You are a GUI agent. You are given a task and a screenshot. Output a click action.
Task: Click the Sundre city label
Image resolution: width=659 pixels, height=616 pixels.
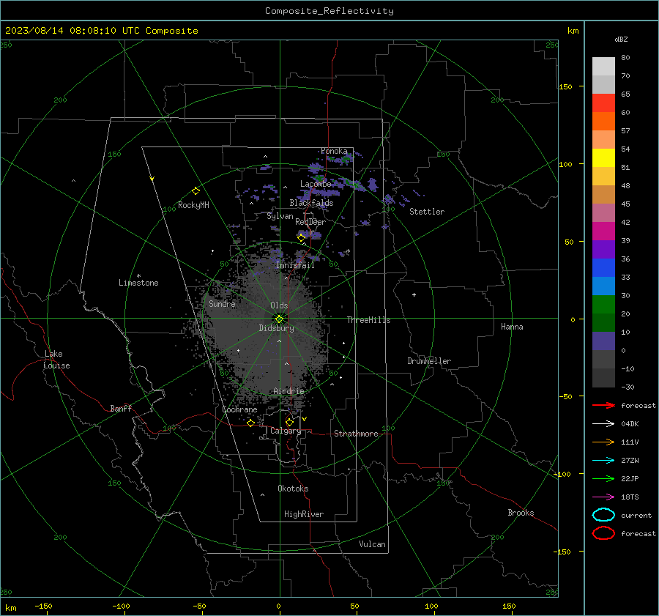pyautogui.click(x=222, y=303)
